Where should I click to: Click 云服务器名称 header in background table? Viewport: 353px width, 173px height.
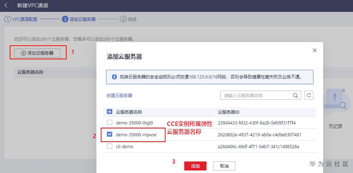(x=30, y=72)
